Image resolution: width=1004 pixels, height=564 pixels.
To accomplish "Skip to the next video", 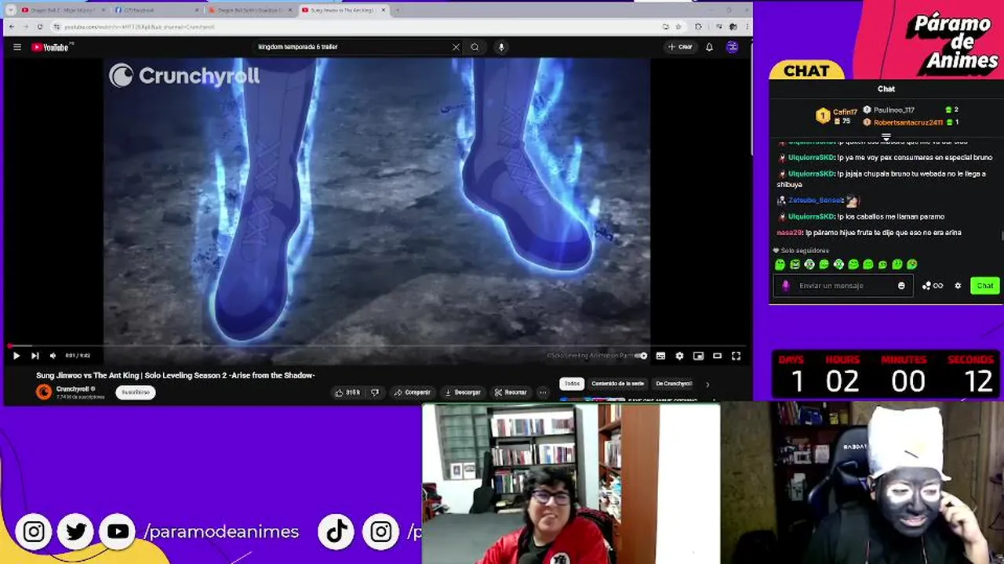I will 35,356.
